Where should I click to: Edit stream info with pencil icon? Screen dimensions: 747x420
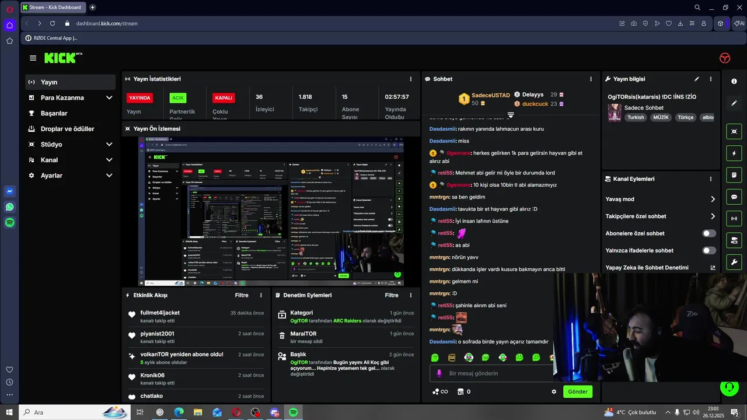pyautogui.click(x=696, y=79)
